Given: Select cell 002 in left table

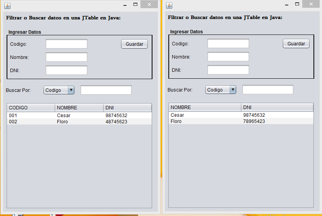Looking at the screenshot, I should pyautogui.click(x=31, y=121).
